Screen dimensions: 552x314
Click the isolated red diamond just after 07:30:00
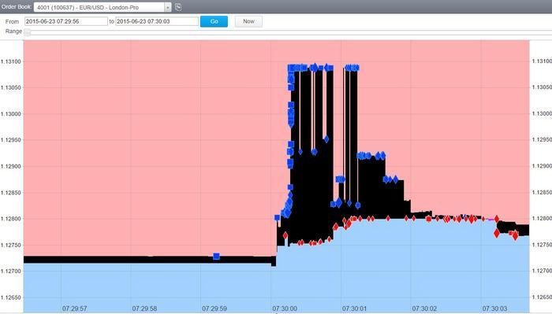click(x=285, y=235)
